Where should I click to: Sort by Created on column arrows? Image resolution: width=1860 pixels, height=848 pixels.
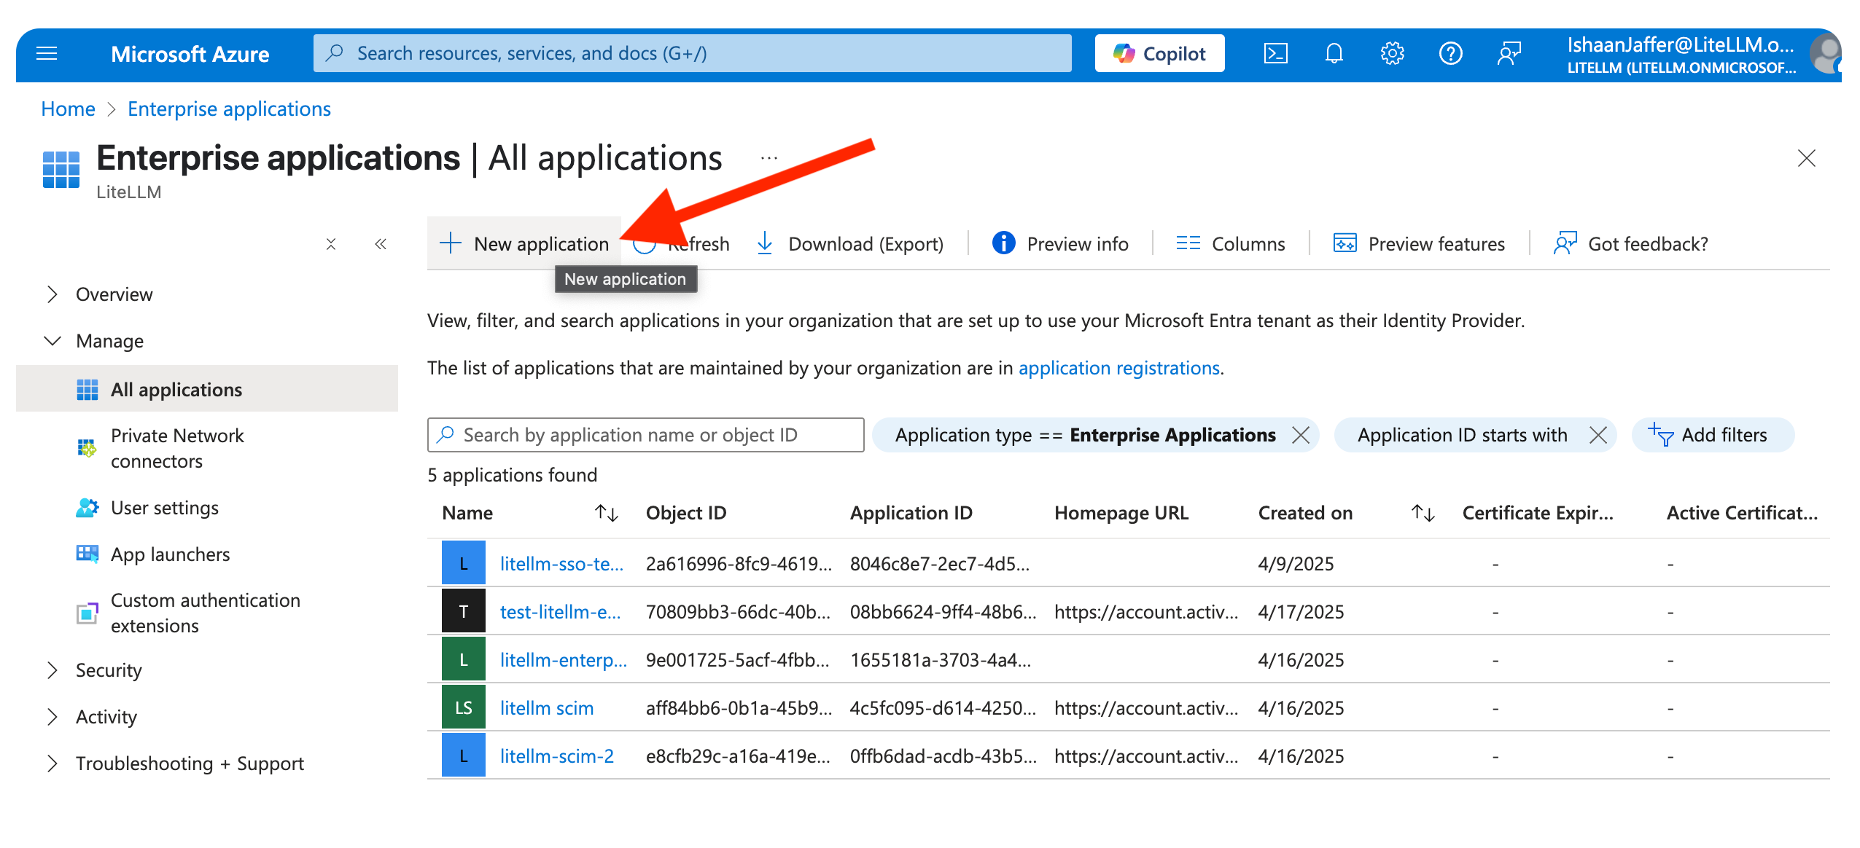pyautogui.click(x=1423, y=513)
